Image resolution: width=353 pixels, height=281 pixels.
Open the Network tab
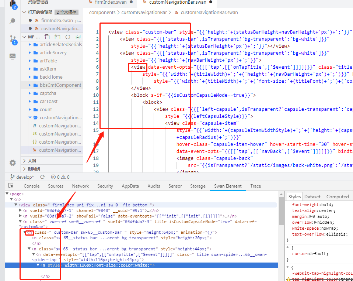pyautogui.click(x=80, y=186)
